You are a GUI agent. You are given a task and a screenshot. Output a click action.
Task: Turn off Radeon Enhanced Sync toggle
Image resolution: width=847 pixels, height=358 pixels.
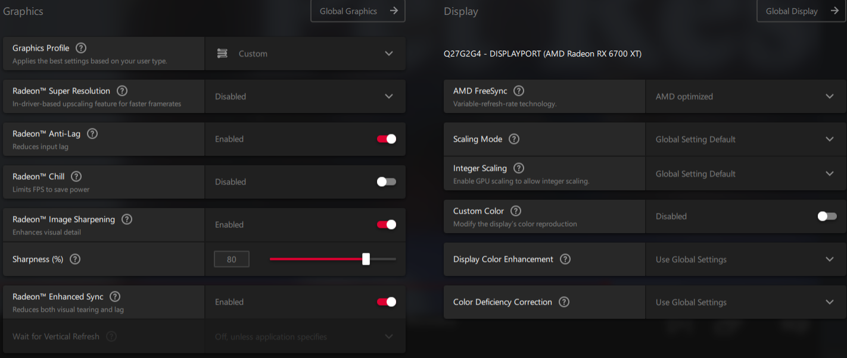click(386, 302)
